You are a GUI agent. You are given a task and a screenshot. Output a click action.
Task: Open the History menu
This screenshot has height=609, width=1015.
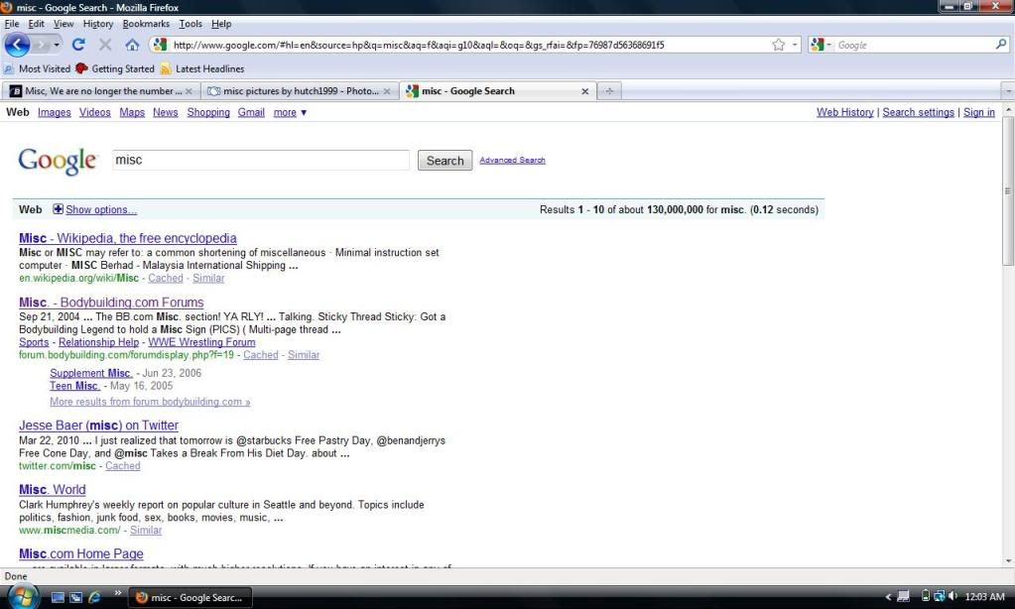point(98,23)
